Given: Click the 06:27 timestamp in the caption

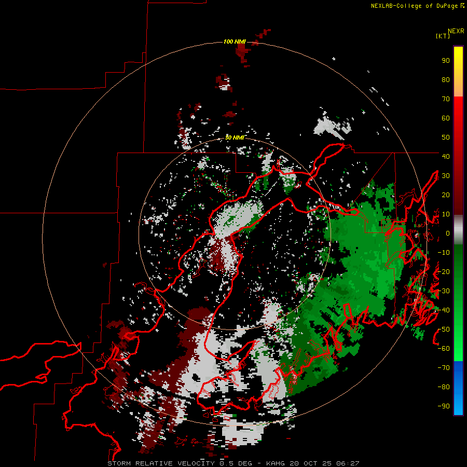Looking at the screenshot, I should (347, 463).
